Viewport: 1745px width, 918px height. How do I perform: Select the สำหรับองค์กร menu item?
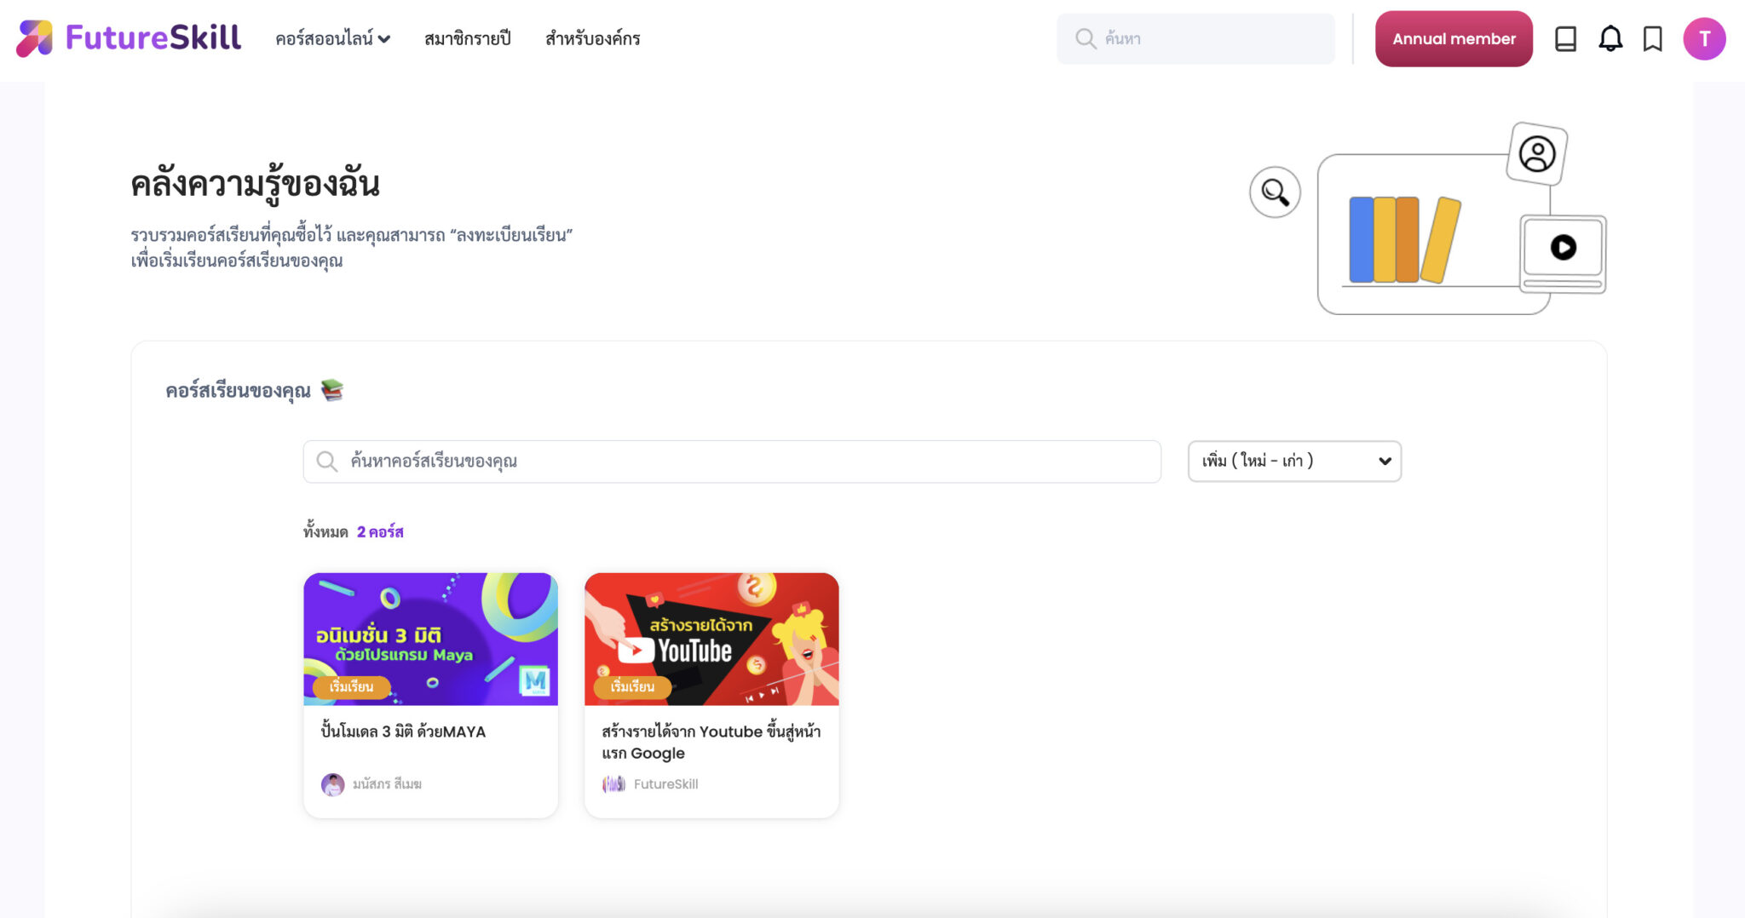(592, 38)
